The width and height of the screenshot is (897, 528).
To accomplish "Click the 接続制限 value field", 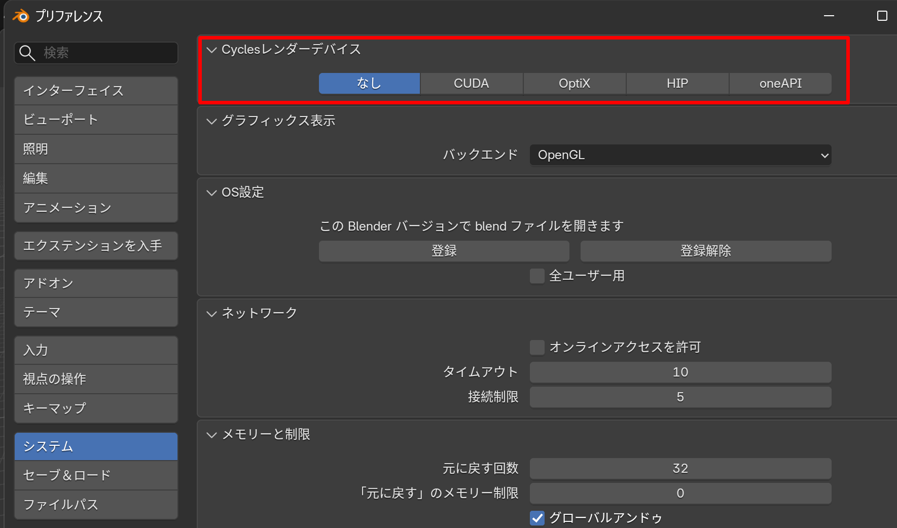I will pos(680,397).
